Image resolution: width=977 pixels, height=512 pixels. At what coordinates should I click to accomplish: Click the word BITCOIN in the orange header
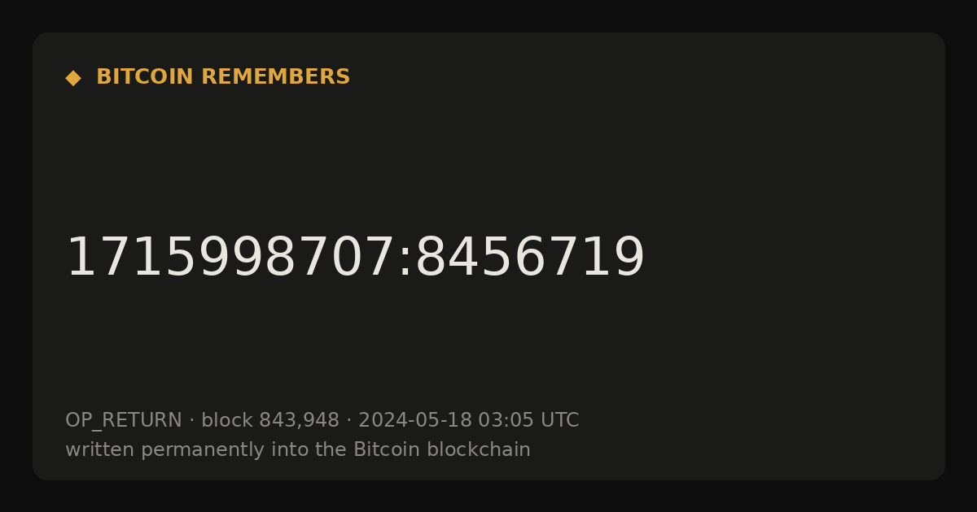[145, 77]
